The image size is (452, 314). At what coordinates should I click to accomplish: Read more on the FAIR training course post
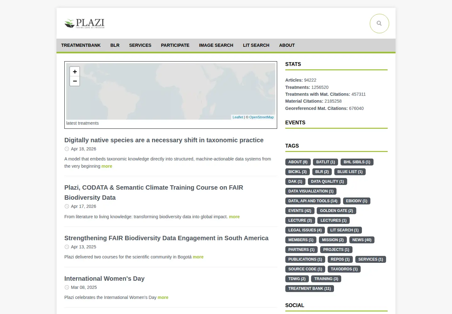[x=234, y=217]
